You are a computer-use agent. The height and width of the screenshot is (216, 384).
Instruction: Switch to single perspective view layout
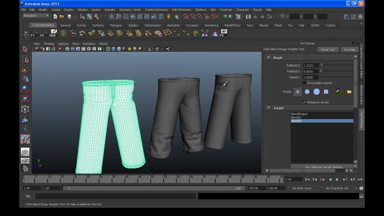(25, 152)
